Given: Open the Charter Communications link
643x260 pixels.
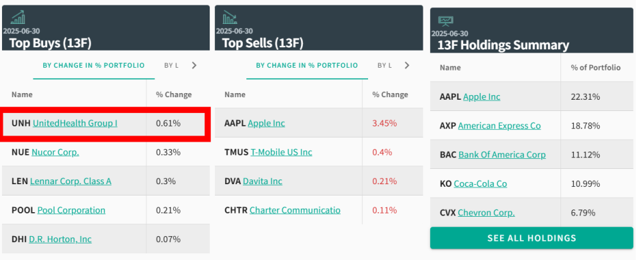Looking at the screenshot, I should (x=295, y=210).
